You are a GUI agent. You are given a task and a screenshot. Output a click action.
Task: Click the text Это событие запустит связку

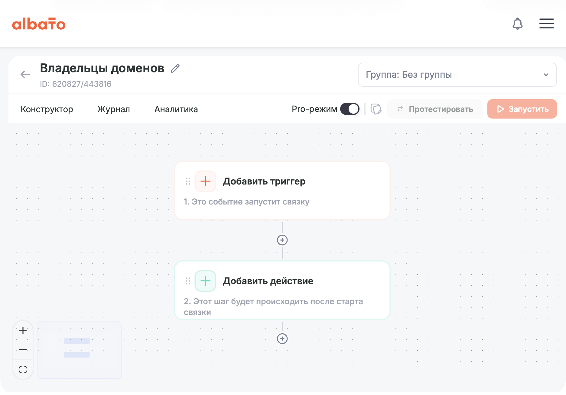[x=251, y=202]
